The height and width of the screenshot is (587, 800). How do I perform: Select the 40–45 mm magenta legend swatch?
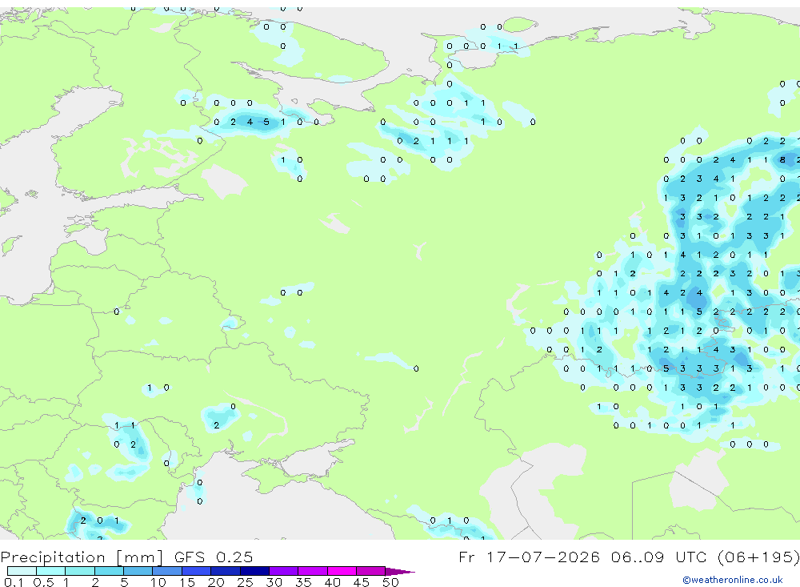(x=342, y=571)
